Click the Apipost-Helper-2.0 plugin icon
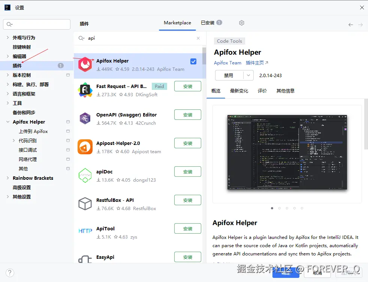The height and width of the screenshot is (282, 368). (x=85, y=147)
